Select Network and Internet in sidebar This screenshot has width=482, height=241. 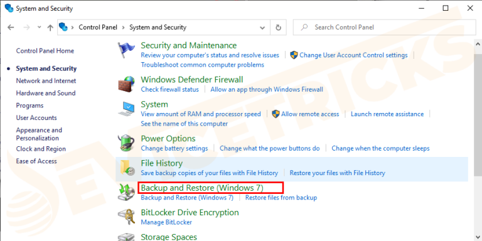(x=46, y=81)
